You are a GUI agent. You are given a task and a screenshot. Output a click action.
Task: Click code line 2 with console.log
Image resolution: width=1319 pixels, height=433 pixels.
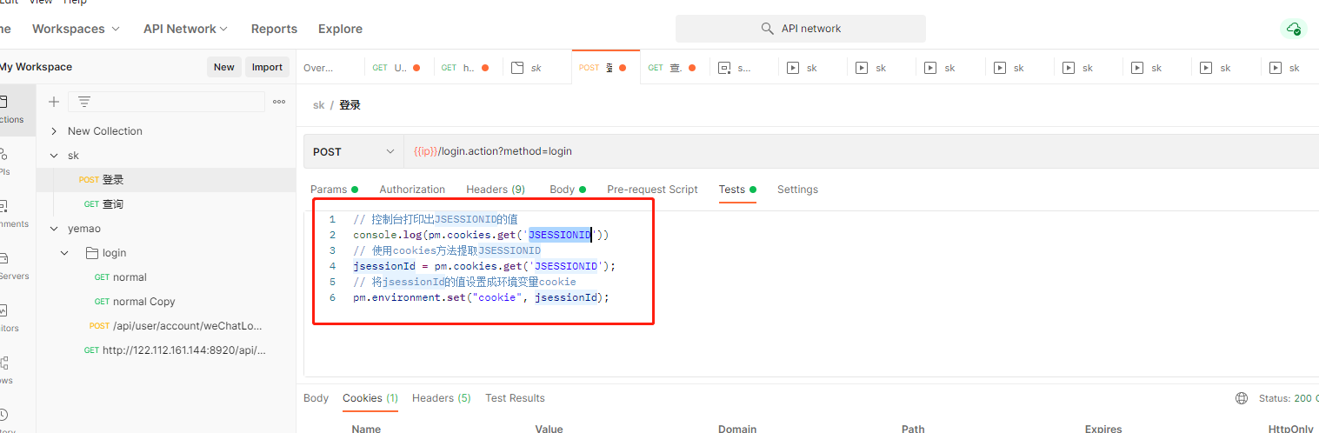481,235
